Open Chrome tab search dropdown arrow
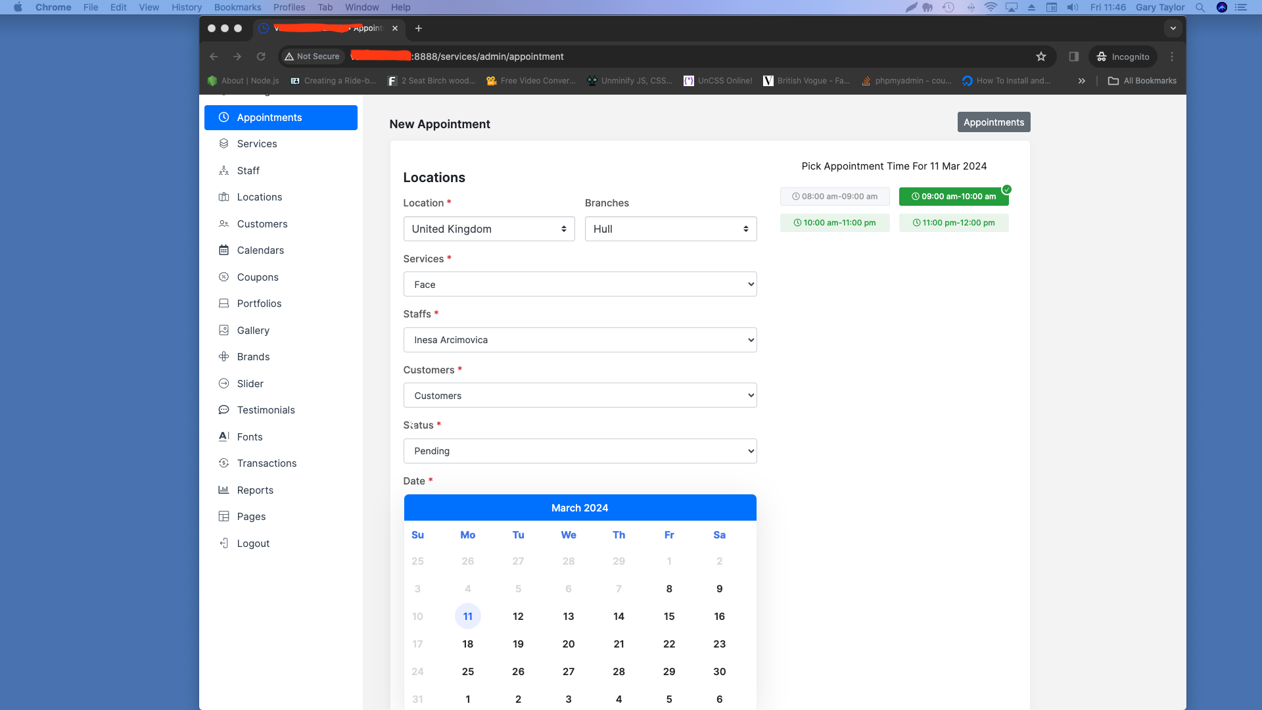This screenshot has height=710, width=1262. (x=1173, y=28)
